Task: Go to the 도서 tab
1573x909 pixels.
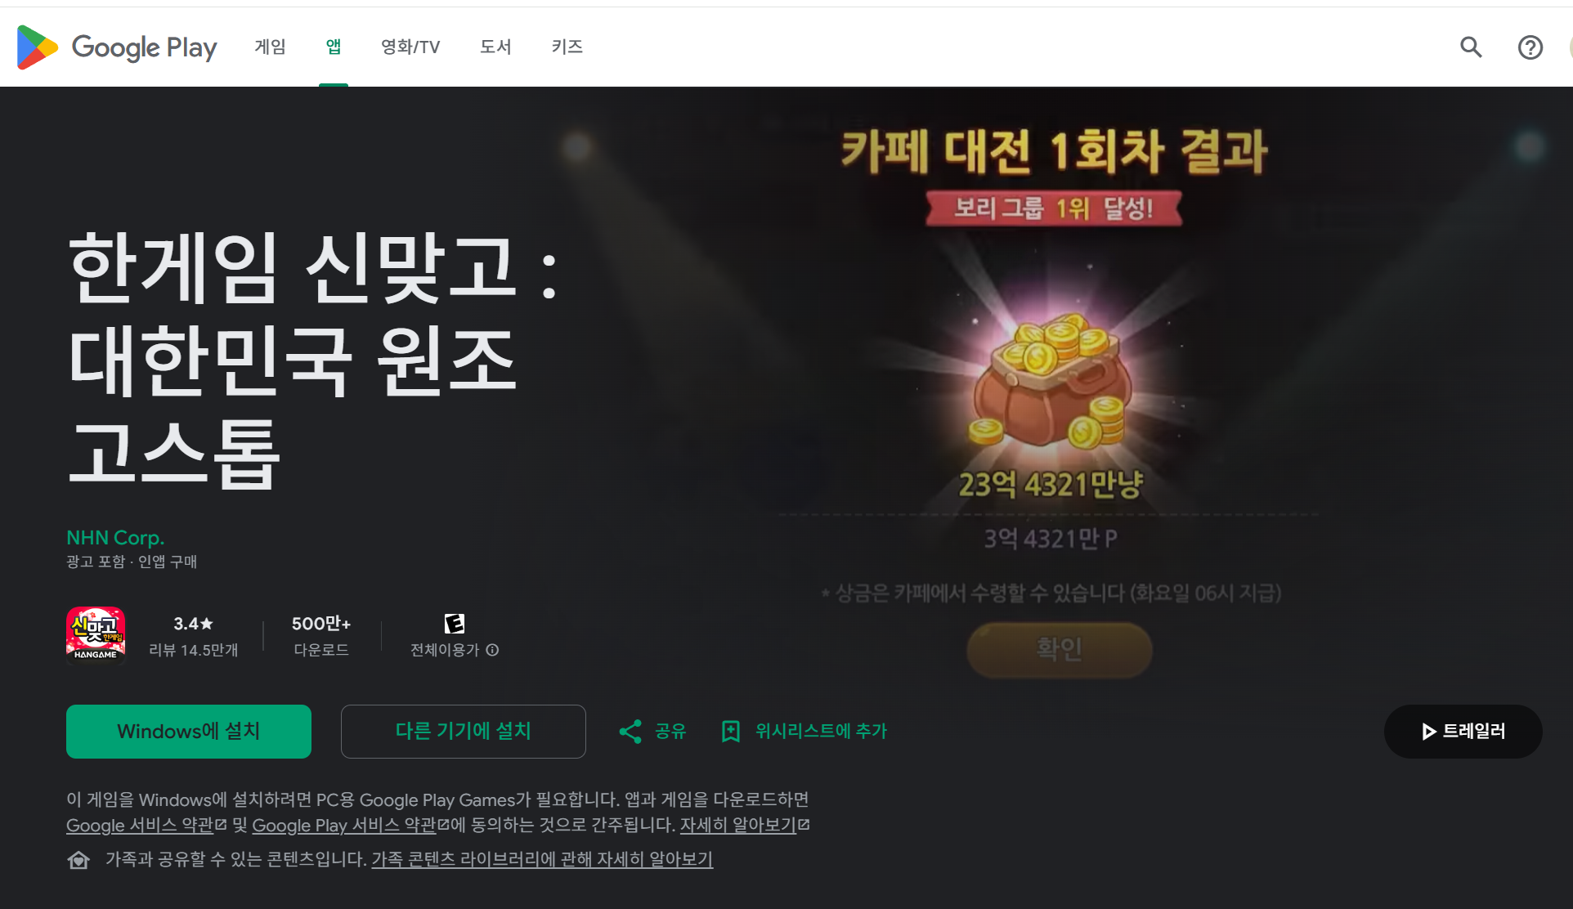Action: tap(495, 47)
